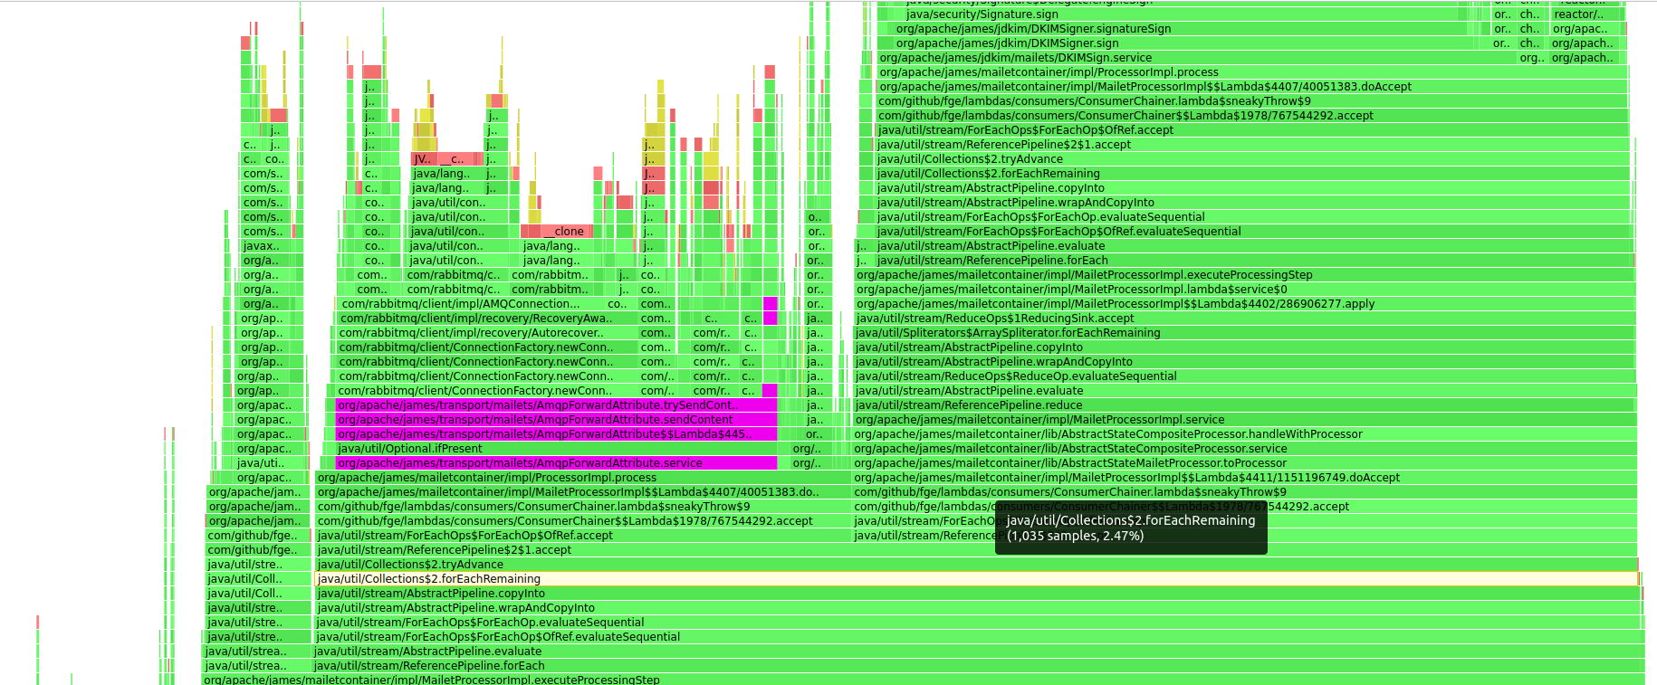This screenshot has height=685, width=1657.
Task: Select Spliterators$ArraySpliterator.forEachRemaining frame
Action: click(1245, 333)
